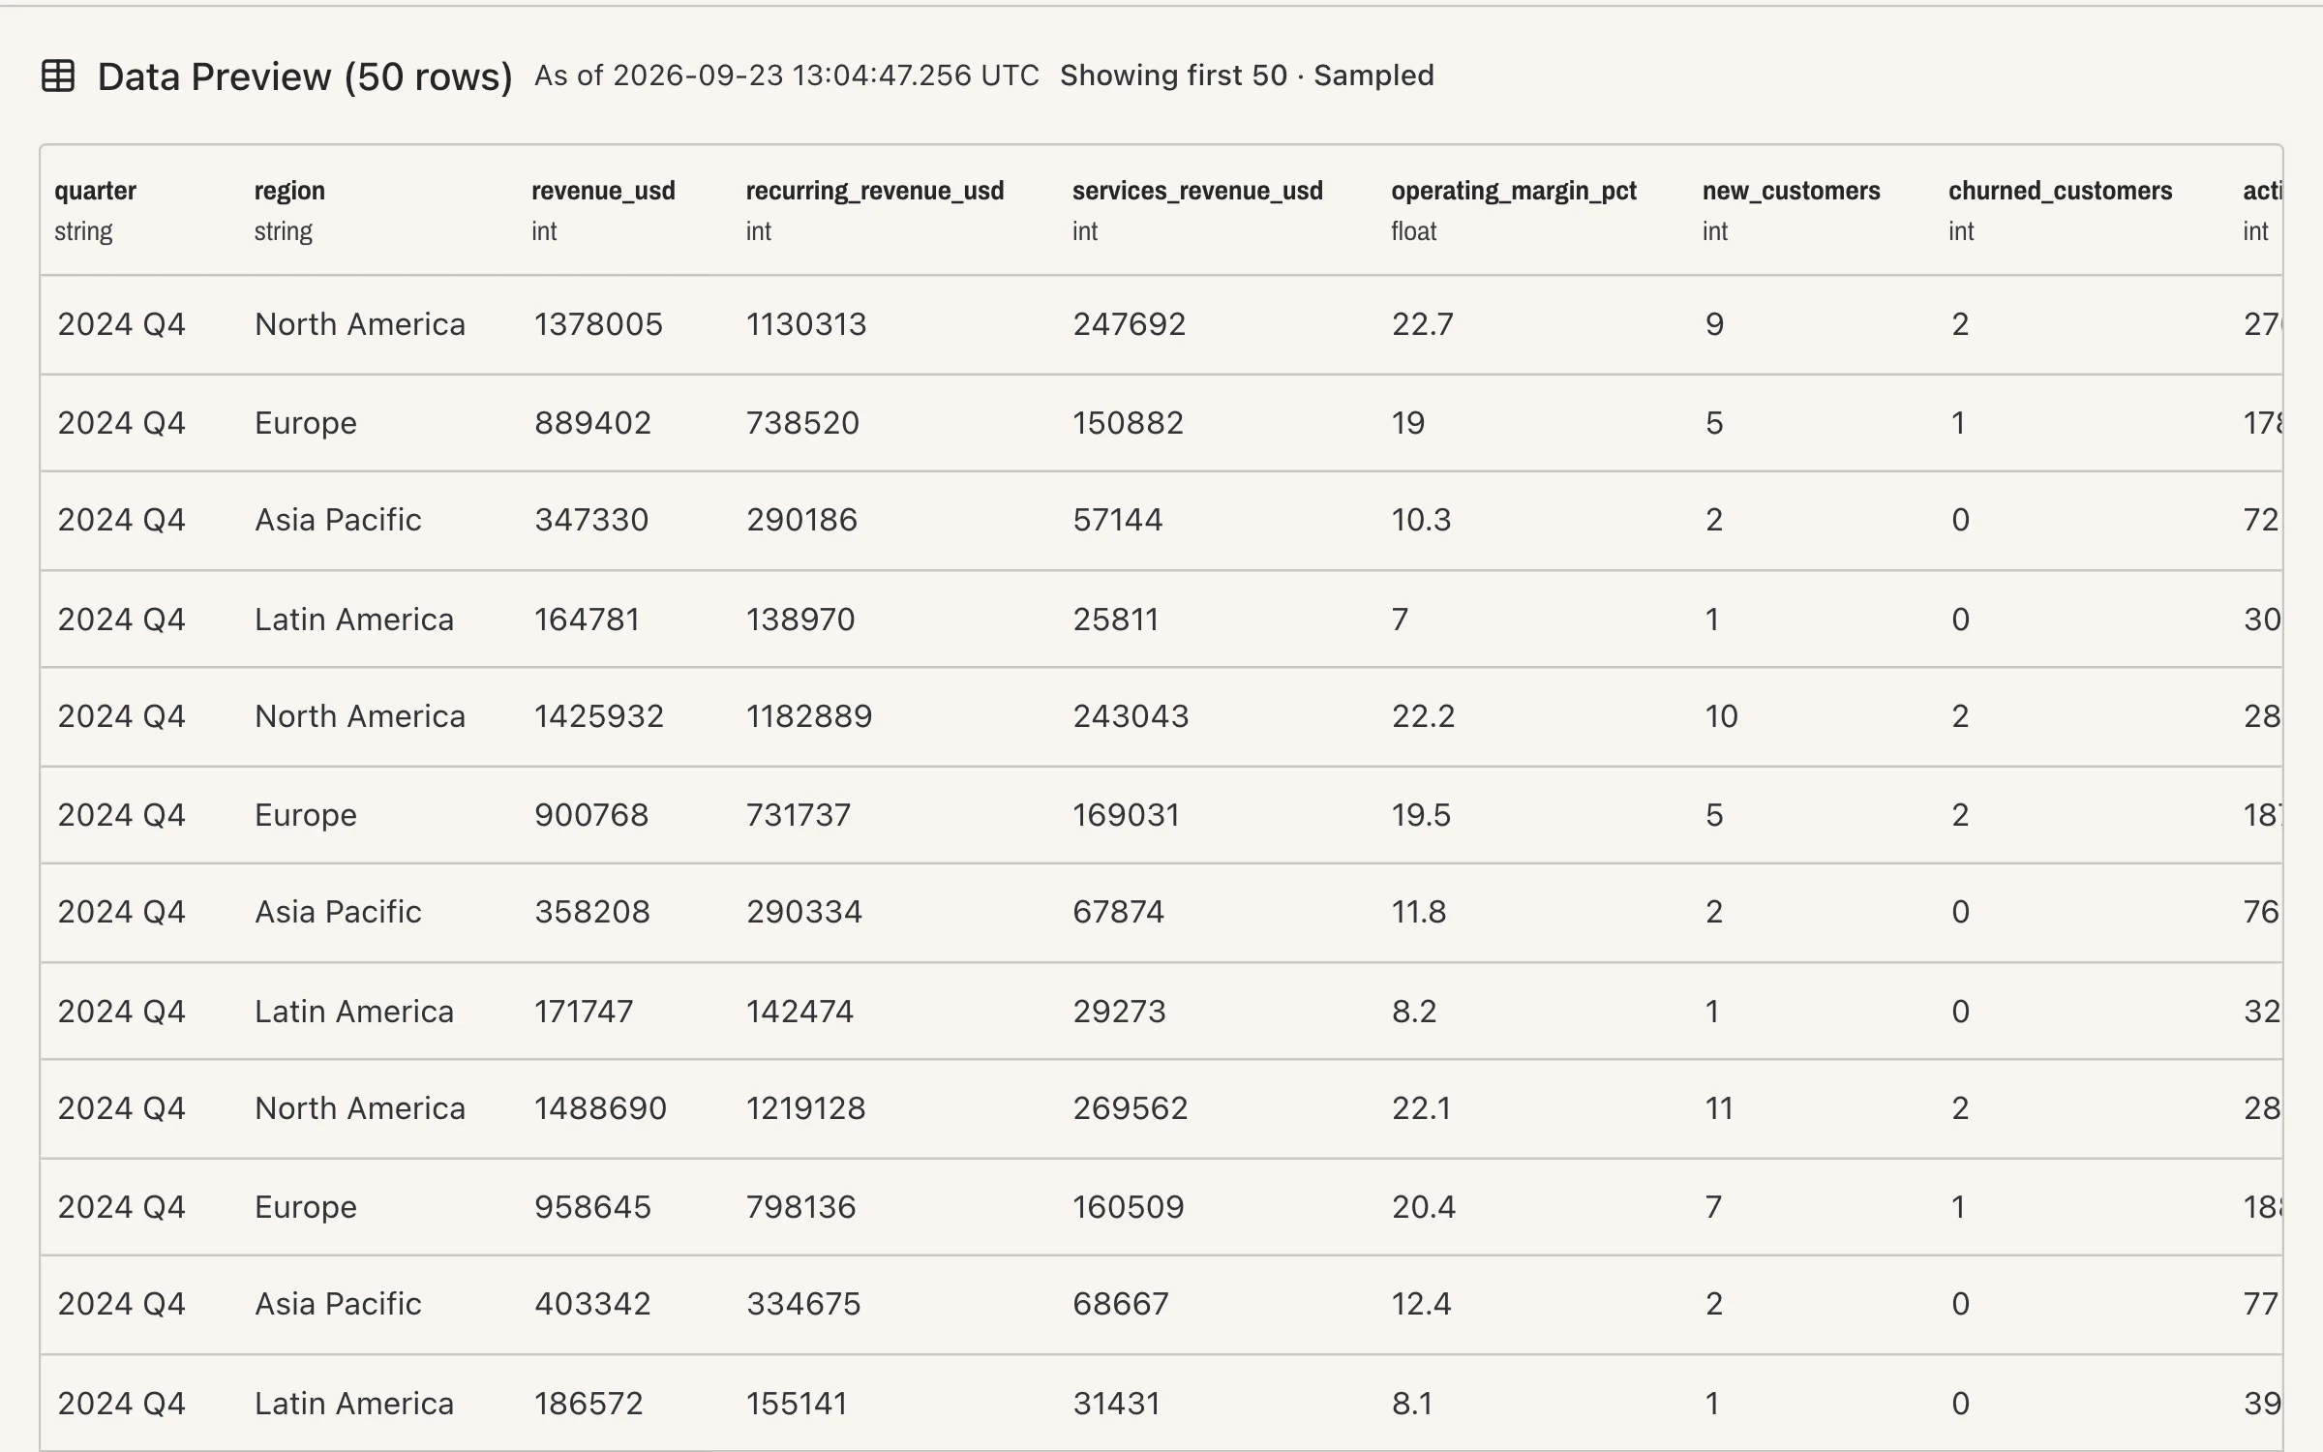
Task: Click new customers value 10
Action: point(1722,716)
